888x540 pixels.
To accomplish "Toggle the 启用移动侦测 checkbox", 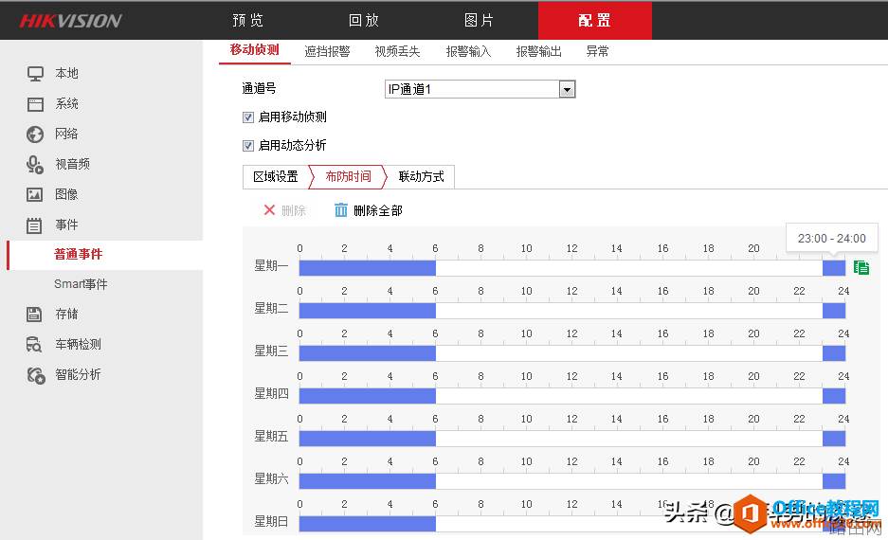I will (248, 117).
